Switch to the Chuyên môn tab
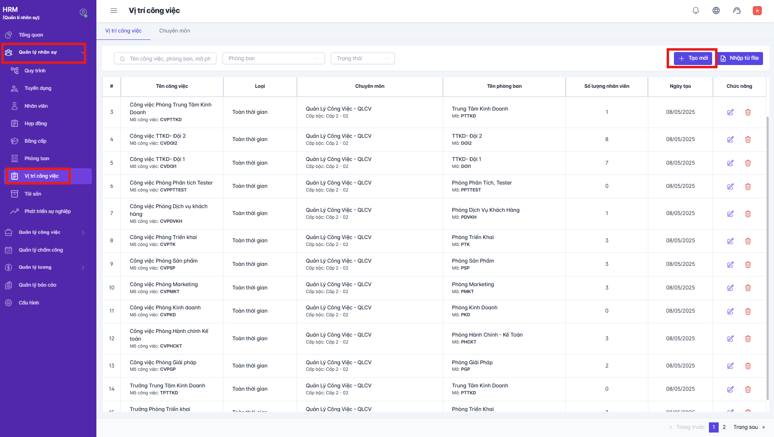 (x=174, y=31)
